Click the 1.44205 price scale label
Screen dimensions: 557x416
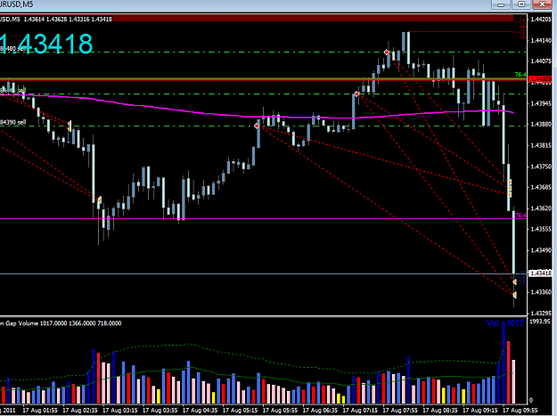pos(541,20)
